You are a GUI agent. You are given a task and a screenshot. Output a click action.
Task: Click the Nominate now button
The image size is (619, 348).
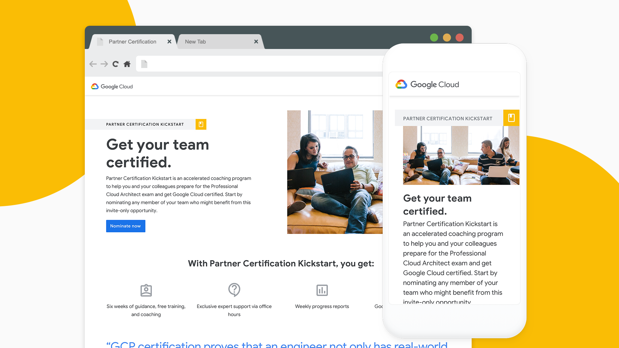click(x=126, y=226)
